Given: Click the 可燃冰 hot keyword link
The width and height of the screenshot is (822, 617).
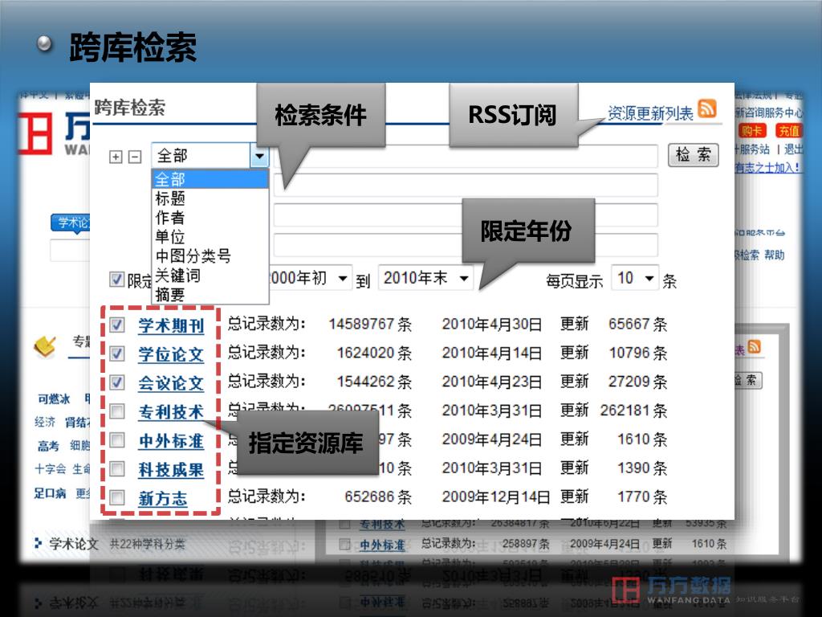Looking at the screenshot, I should pos(54,399).
